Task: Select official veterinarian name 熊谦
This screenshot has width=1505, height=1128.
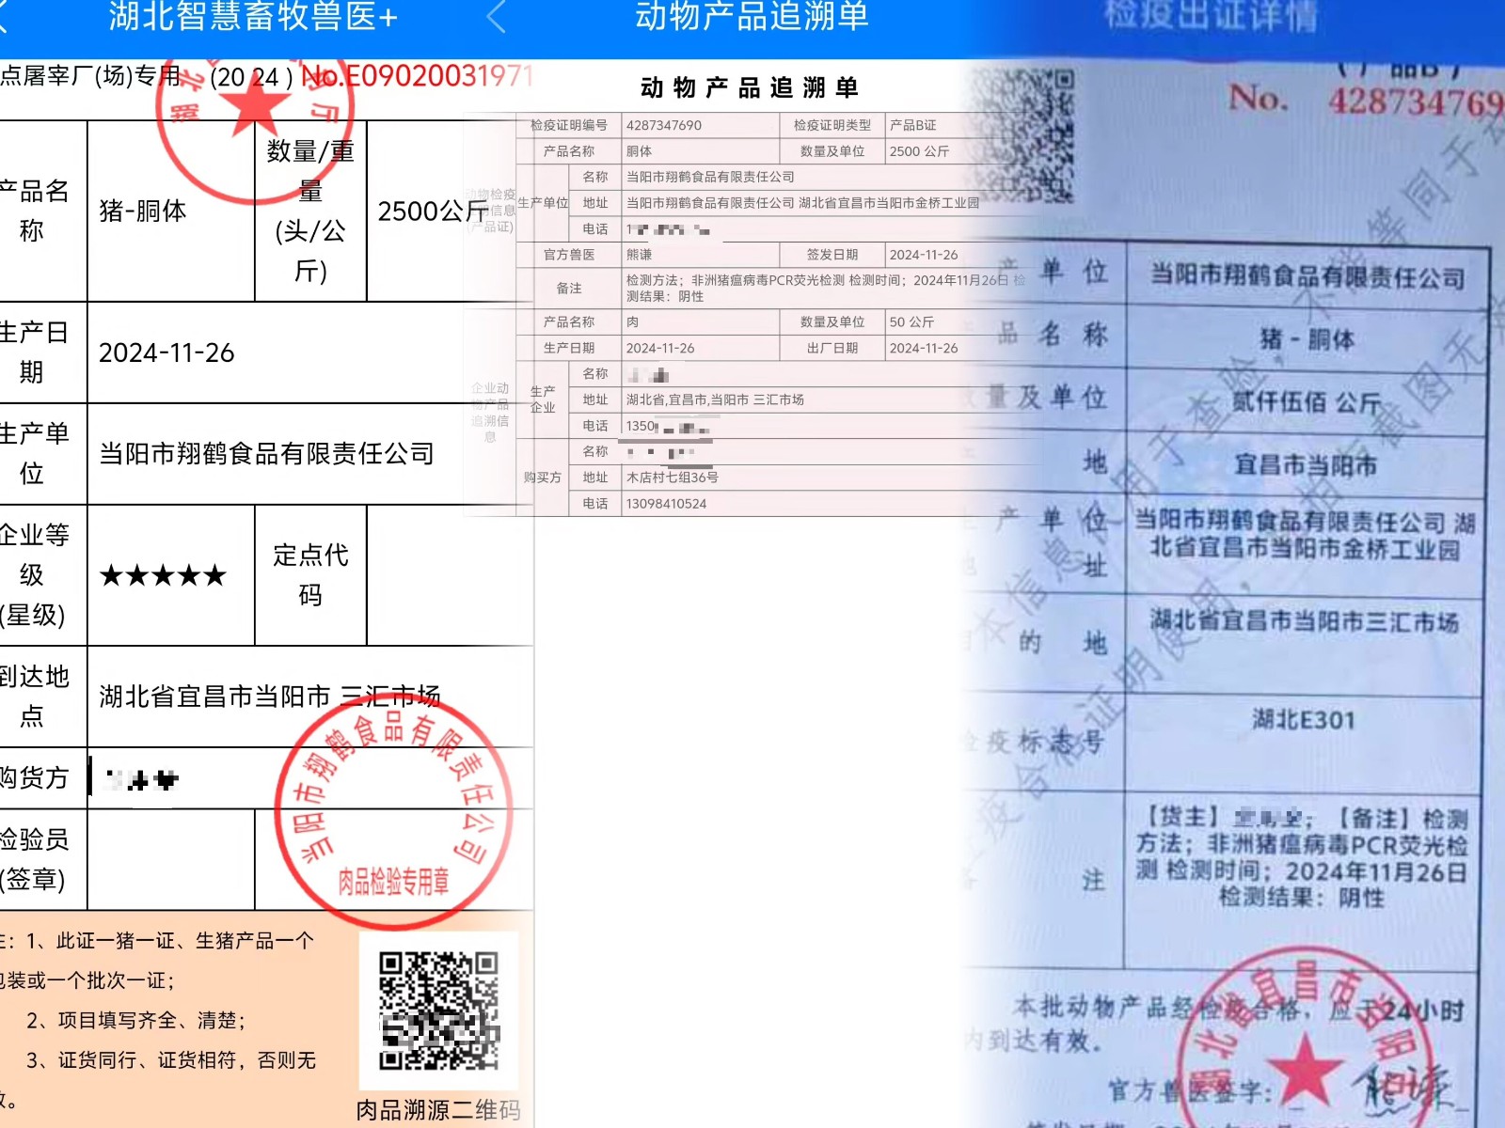Action: tap(640, 255)
